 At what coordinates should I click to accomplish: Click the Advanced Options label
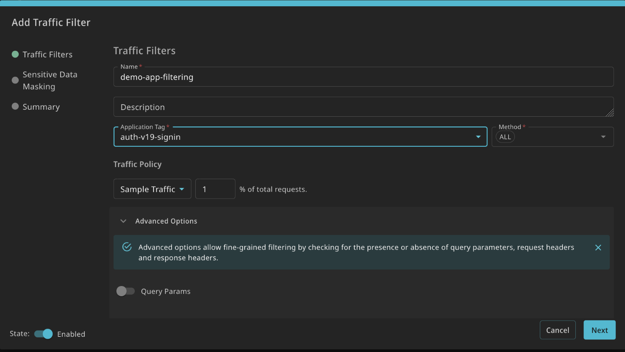pos(166,221)
